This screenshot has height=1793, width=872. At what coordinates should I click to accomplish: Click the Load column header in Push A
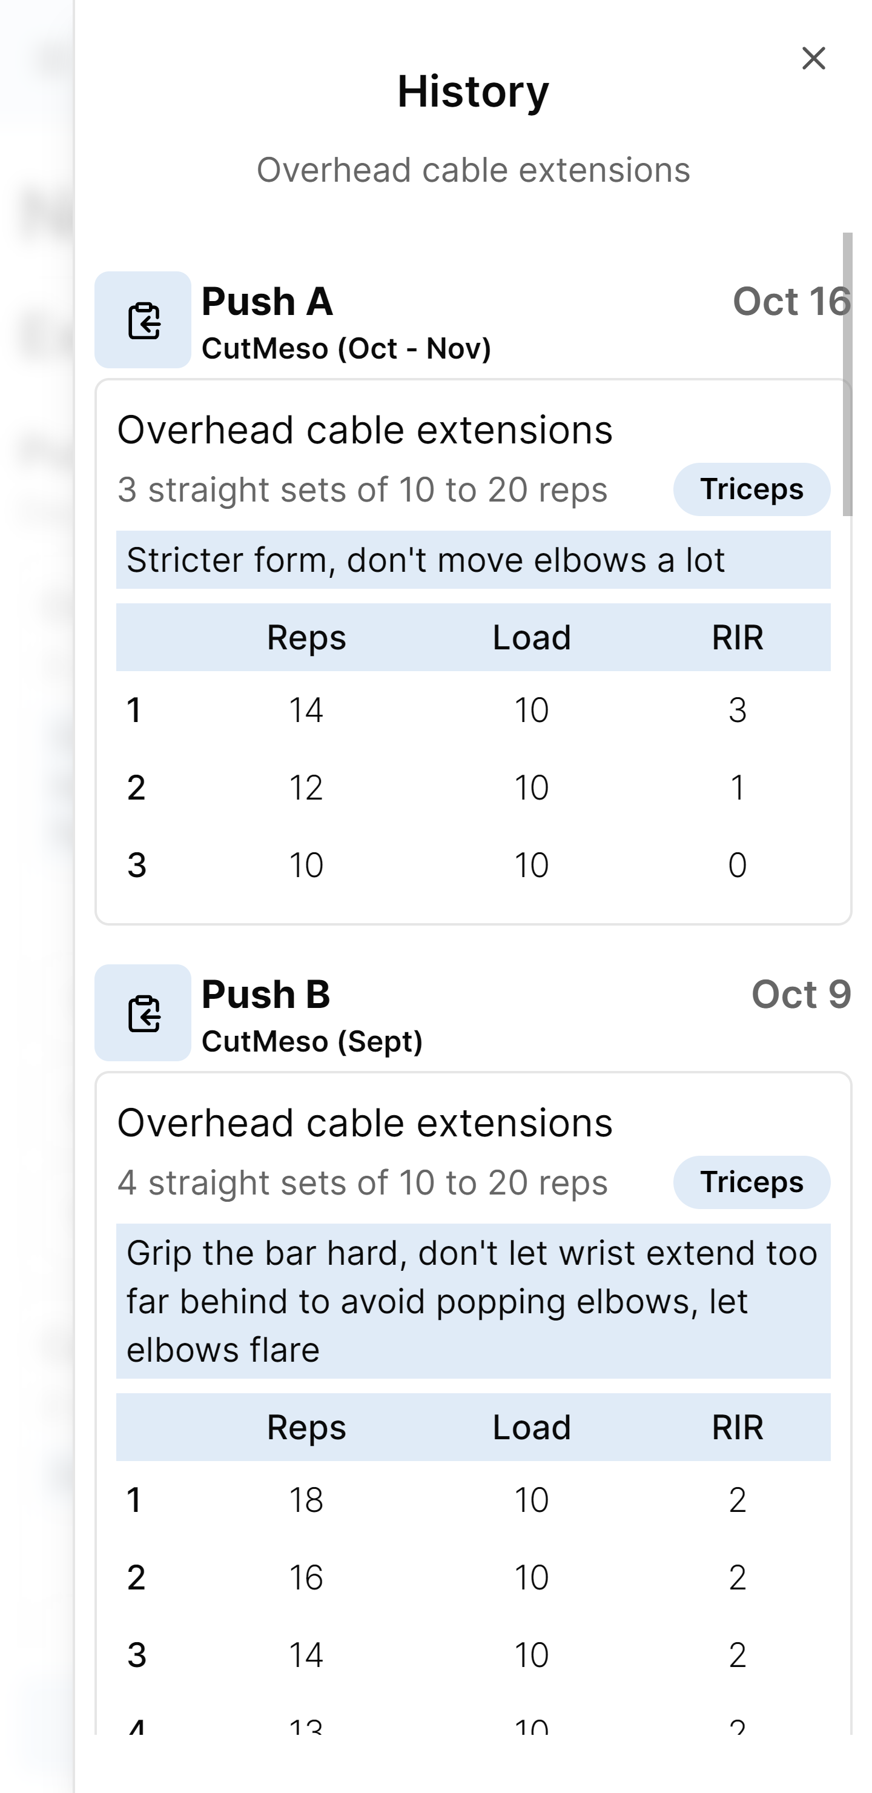pyautogui.click(x=532, y=638)
